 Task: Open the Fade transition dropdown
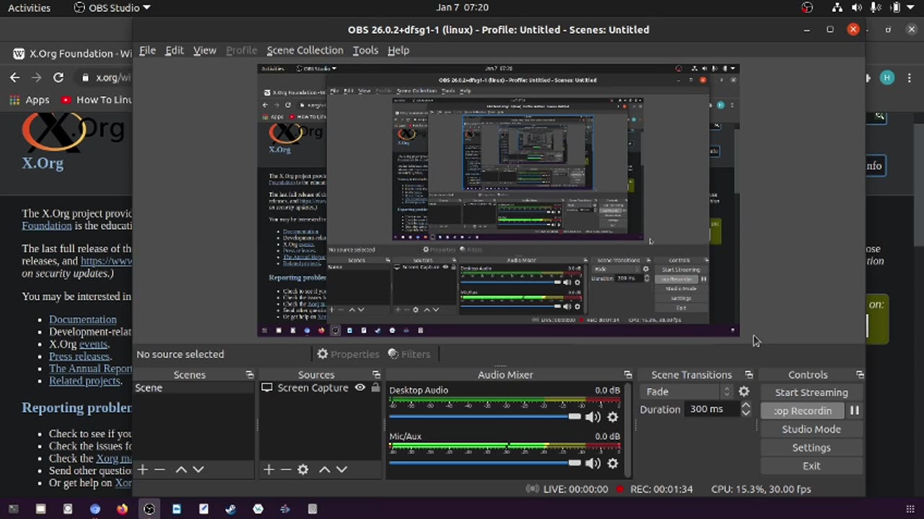[687, 391]
